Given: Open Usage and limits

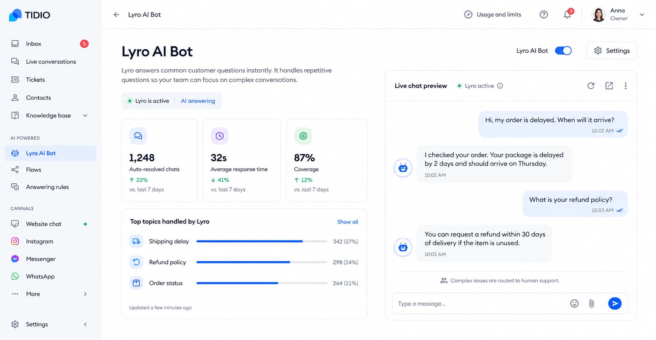Looking at the screenshot, I should 492,15.
